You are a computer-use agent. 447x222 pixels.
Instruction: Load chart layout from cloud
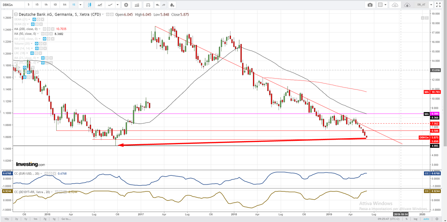(395, 5)
